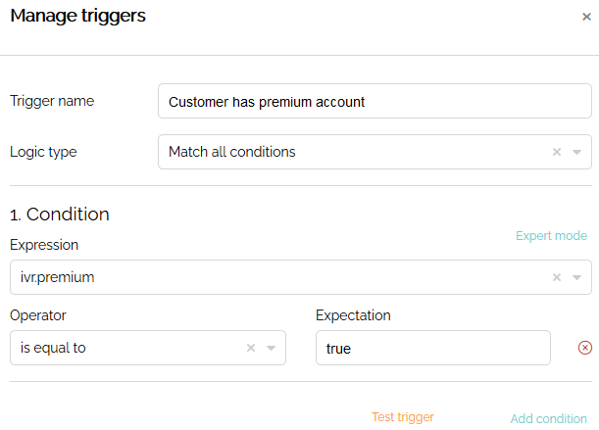Screen dimensions: 599x430
Task: Add condition to the trigger
Action: click(549, 418)
